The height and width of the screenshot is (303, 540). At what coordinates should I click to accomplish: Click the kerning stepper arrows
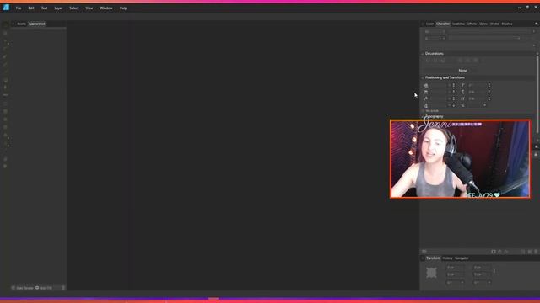click(454, 85)
